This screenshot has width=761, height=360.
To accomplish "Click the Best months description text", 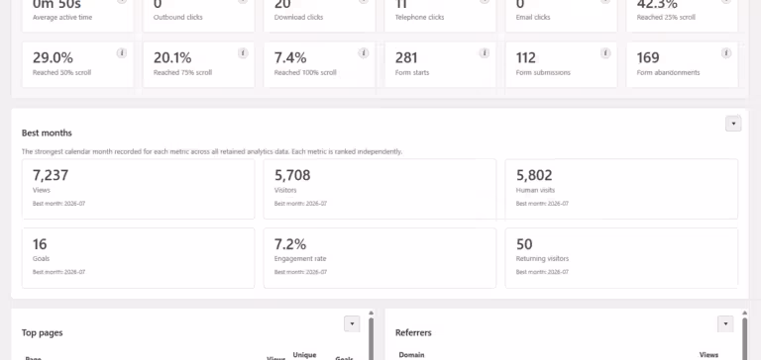I will pos(212,151).
